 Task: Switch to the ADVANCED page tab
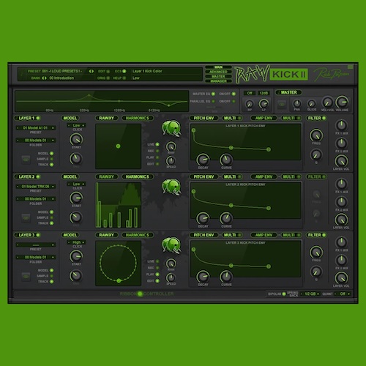pyautogui.click(x=218, y=72)
